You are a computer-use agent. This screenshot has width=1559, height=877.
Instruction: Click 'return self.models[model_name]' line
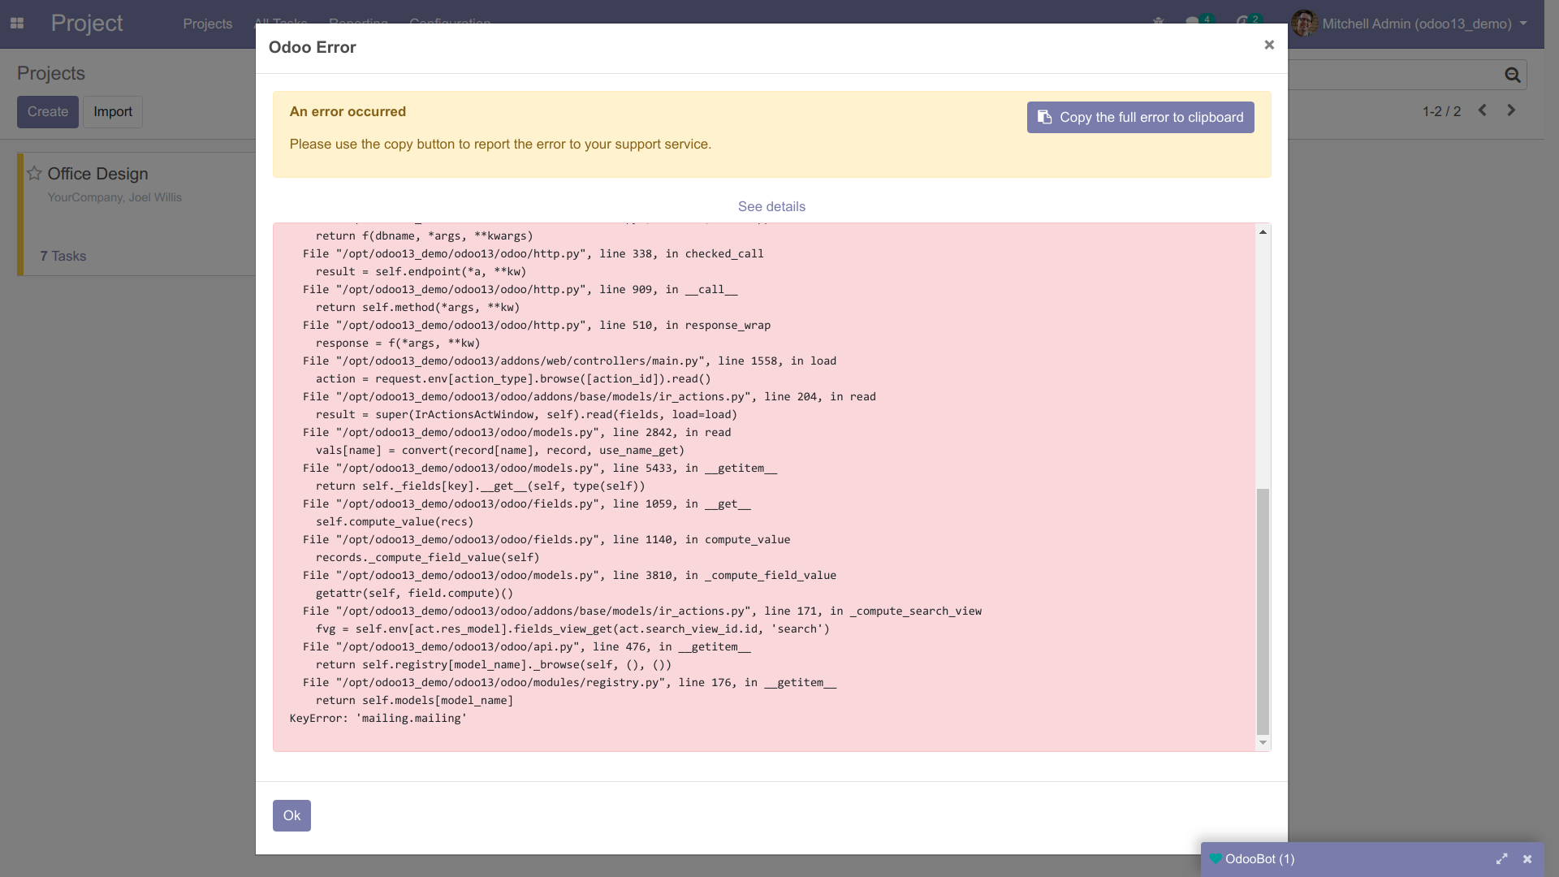[414, 700]
